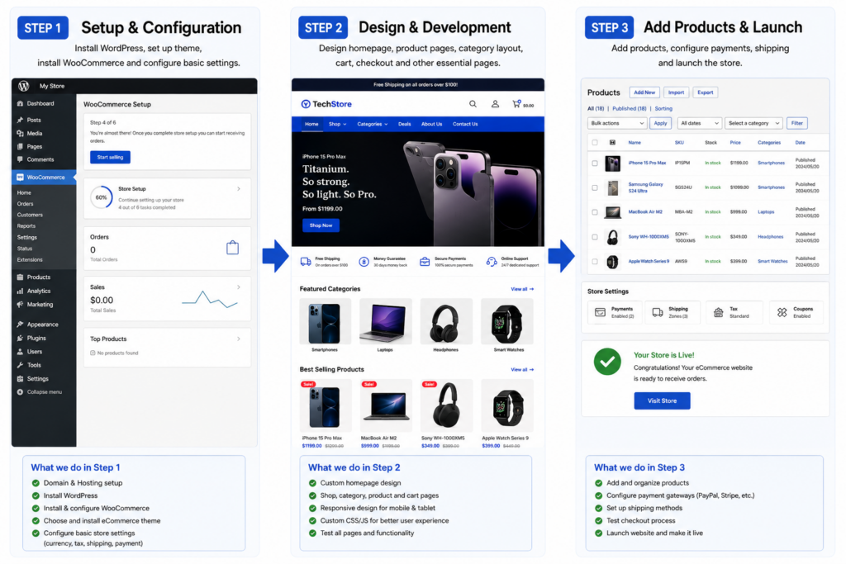The height and width of the screenshot is (564, 846).
Task: Click the Collapse menu icon
Action: point(20,392)
